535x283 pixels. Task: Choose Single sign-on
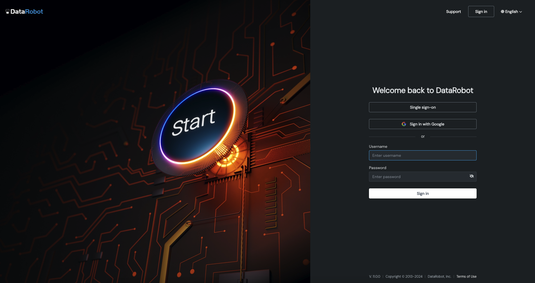point(423,107)
